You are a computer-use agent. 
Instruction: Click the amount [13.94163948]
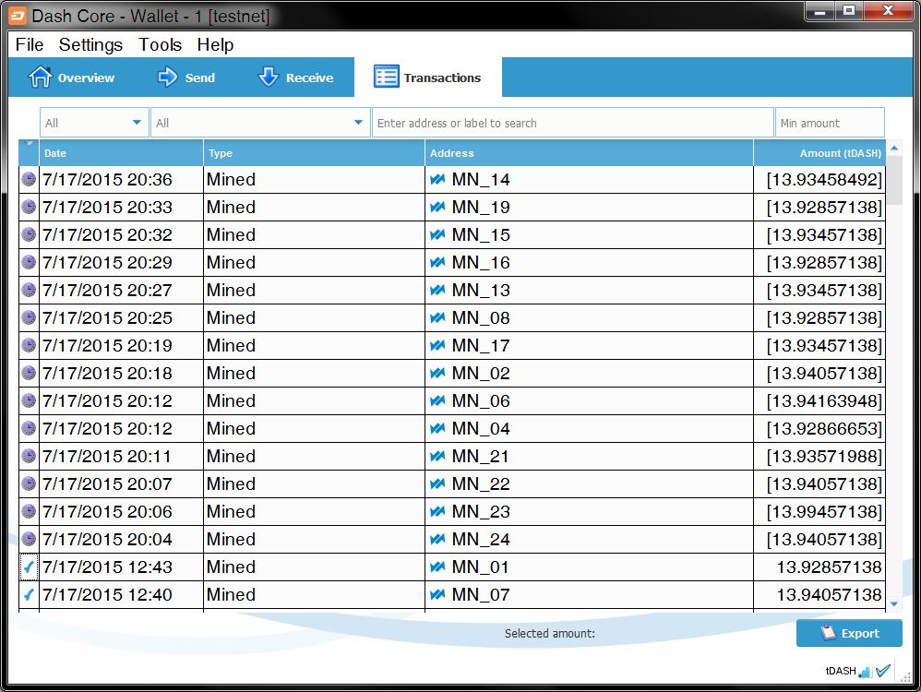click(x=823, y=400)
